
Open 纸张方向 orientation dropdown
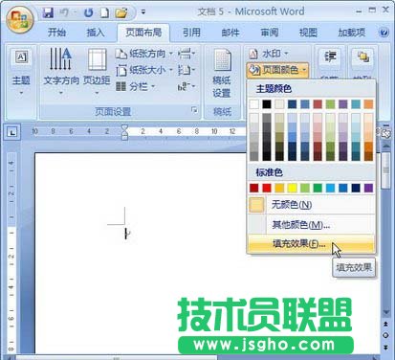tap(144, 54)
